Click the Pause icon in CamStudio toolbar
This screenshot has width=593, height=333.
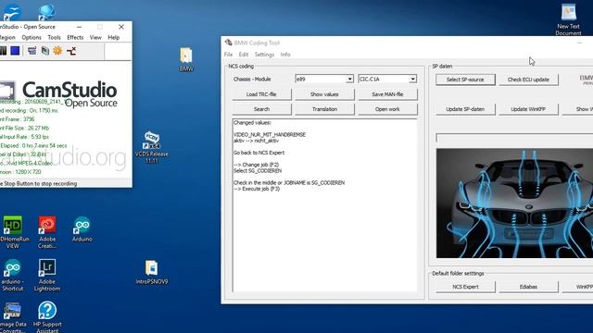3,51
